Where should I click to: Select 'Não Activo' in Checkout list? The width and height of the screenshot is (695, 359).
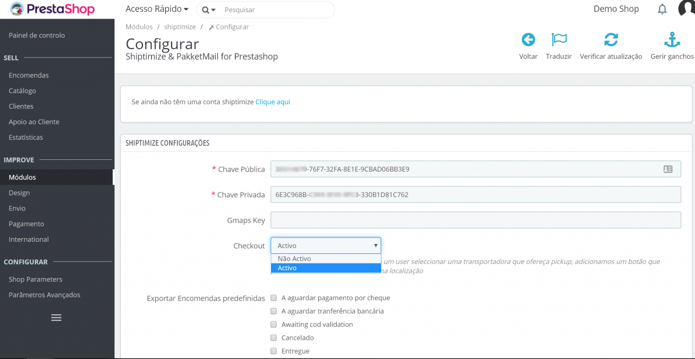(326, 258)
